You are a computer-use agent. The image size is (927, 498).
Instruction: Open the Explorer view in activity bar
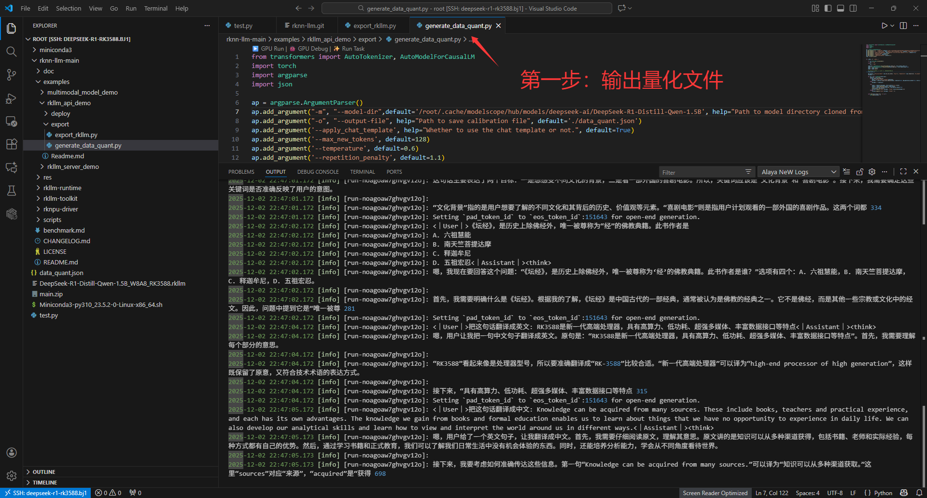[12, 28]
